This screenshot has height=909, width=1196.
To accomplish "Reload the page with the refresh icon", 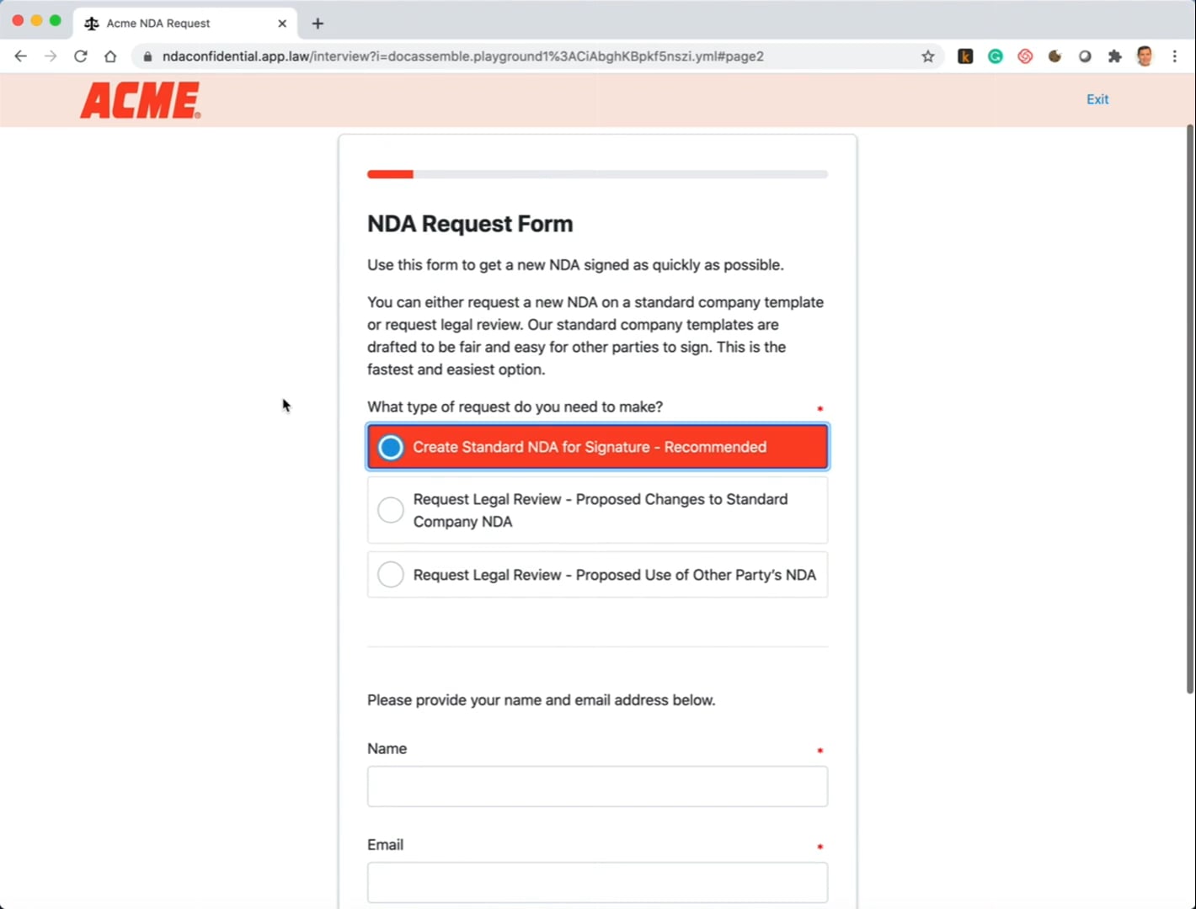I will [81, 56].
